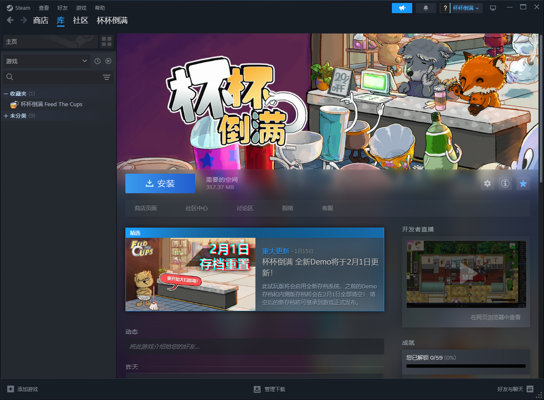
Task: Open advanced filter options icon
Action: click(106, 77)
